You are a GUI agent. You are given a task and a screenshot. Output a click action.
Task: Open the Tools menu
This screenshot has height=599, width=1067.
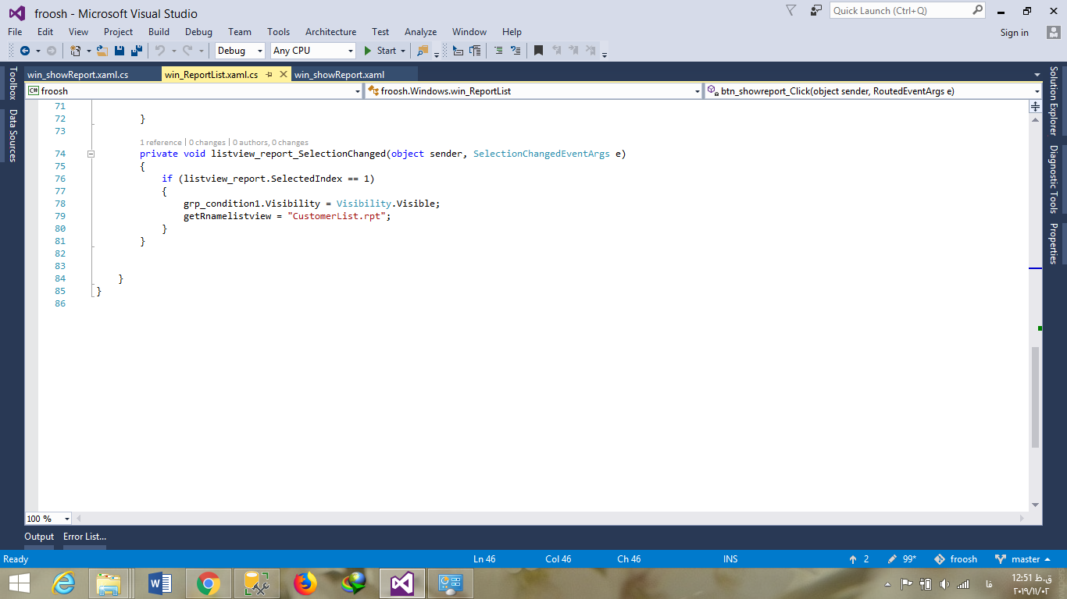[278, 32]
